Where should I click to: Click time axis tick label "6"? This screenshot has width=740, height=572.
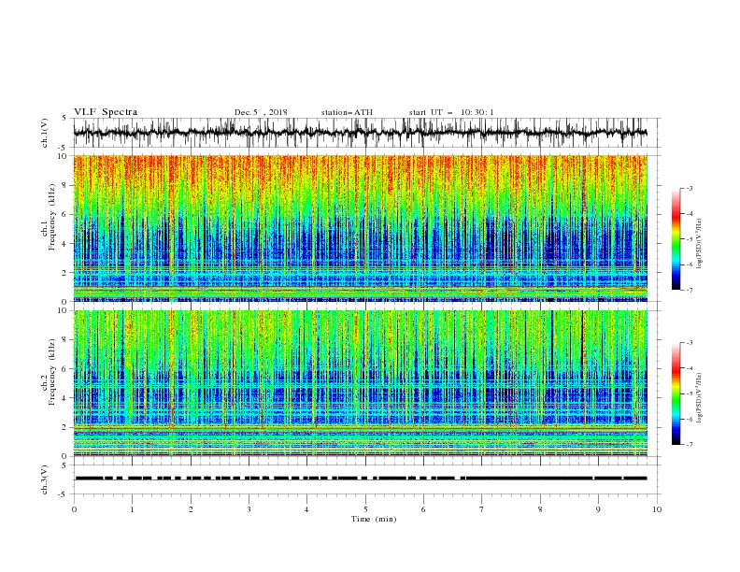pos(423,509)
